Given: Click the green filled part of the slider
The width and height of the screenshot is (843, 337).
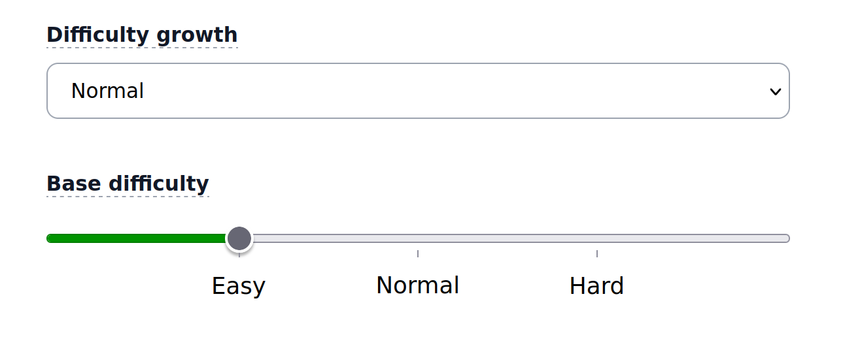Looking at the screenshot, I should coord(136,238).
